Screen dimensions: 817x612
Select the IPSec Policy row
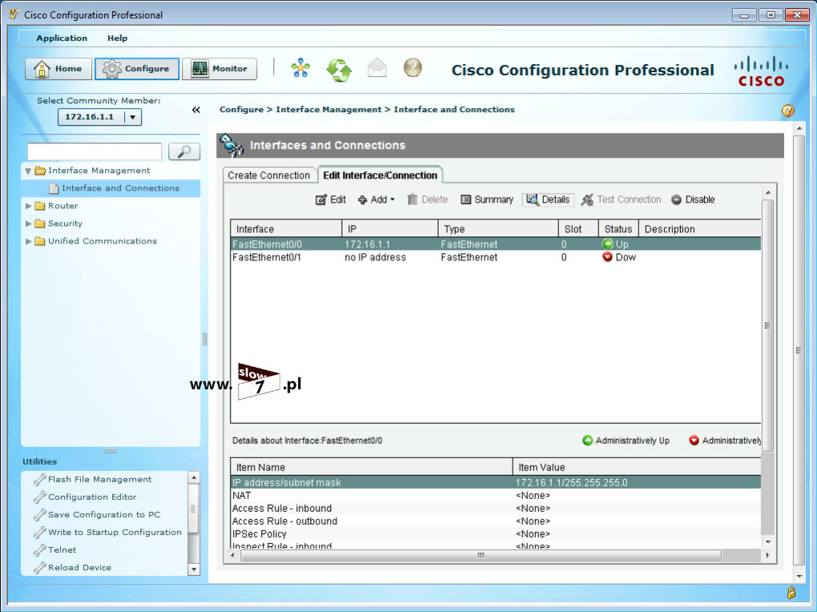(x=496, y=533)
